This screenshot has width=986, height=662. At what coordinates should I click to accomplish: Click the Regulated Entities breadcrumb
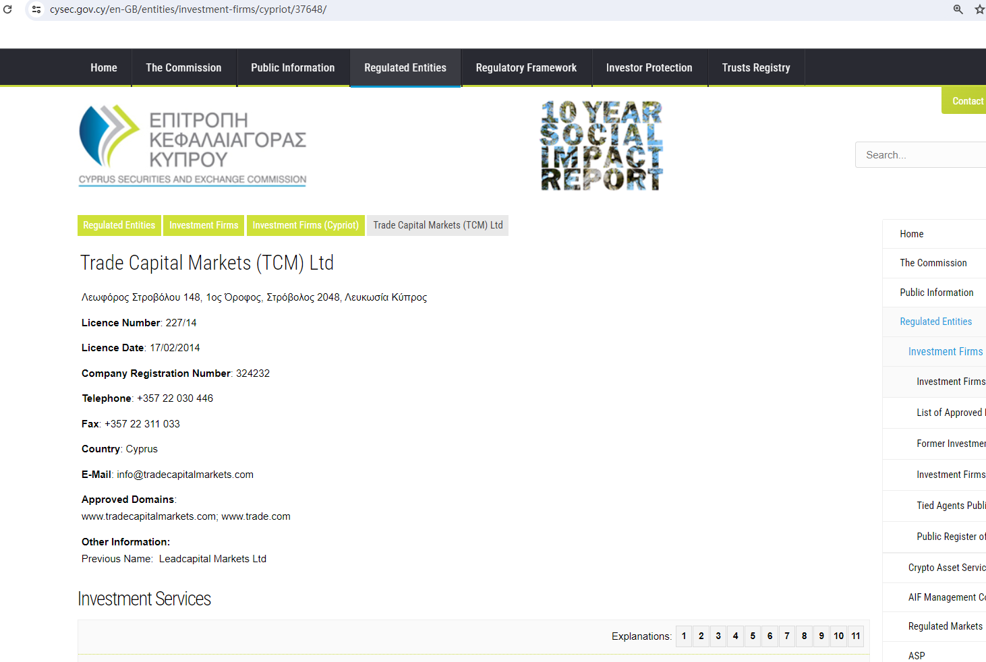pos(119,225)
